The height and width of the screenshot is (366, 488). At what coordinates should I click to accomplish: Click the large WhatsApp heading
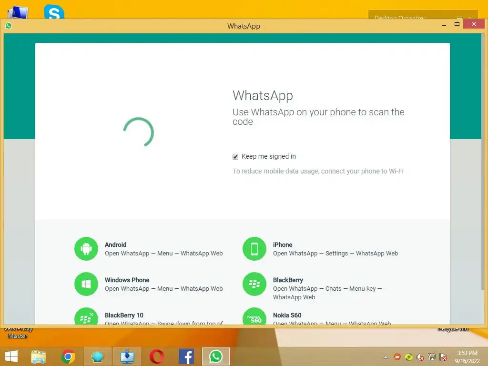coord(263,95)
